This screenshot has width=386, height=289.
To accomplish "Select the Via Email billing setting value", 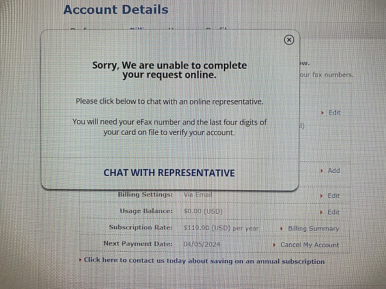I will coord(198,195).
